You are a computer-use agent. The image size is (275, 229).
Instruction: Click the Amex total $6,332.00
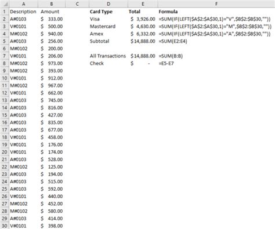coord(143,34)
